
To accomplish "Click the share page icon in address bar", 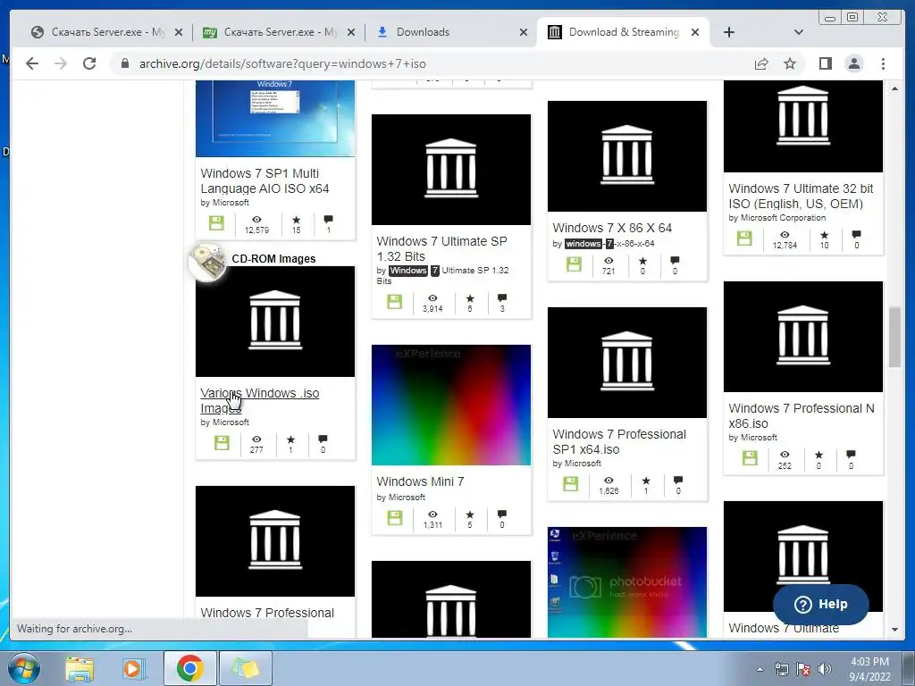I will [761, 63].
